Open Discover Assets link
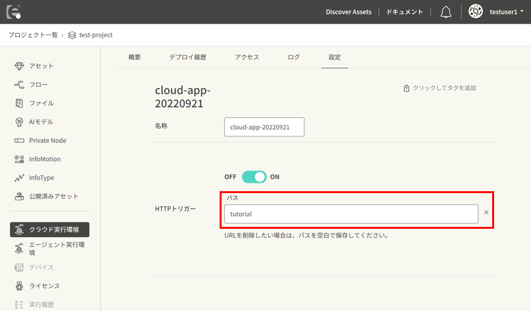The image size is (531, 311). tap(348, 12)
